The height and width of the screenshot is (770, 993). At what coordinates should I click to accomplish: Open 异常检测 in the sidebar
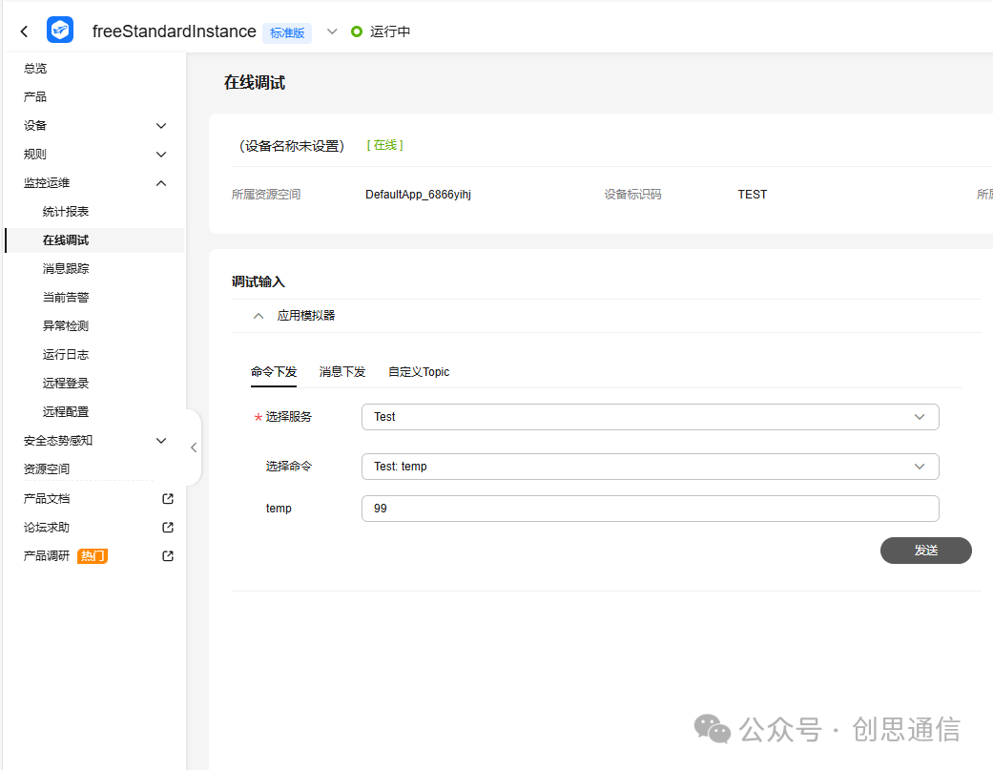pos(66,326)
